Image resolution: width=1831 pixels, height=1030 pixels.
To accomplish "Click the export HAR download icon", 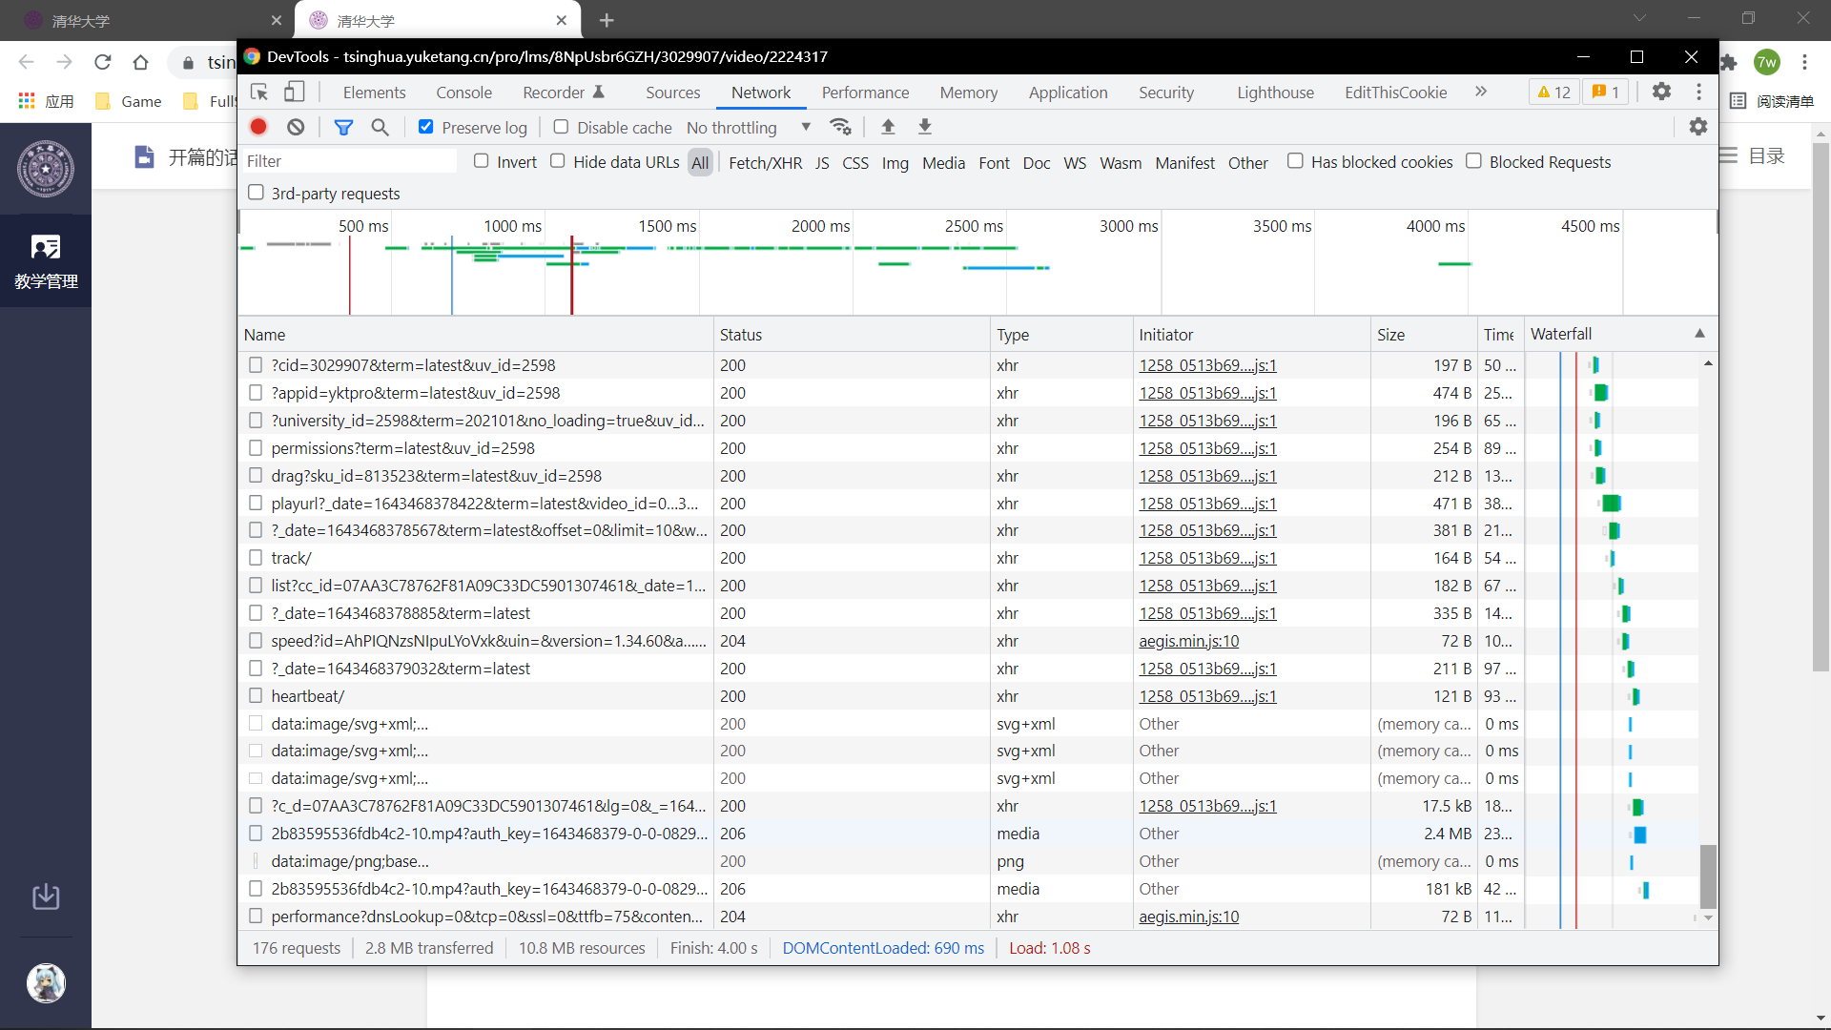I will [x=924, y=127].
